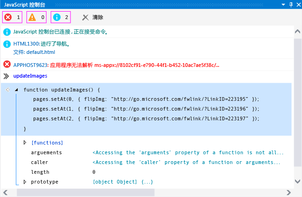Open the window position dropdown arrow
The width and height of the screenshot is (302, 197).
[x=283, y=5]
